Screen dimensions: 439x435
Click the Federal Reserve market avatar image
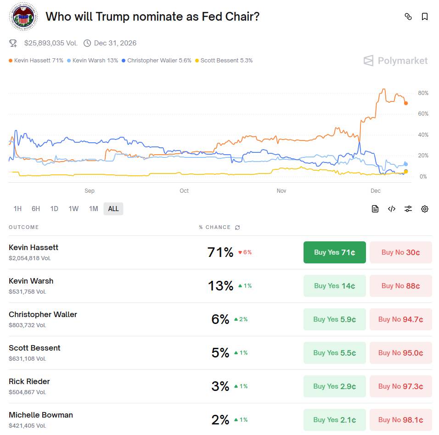[23, 17]
